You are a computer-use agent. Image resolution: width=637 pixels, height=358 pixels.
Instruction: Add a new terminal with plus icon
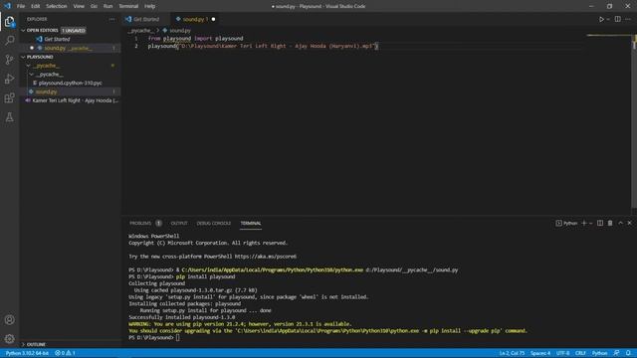584,223
